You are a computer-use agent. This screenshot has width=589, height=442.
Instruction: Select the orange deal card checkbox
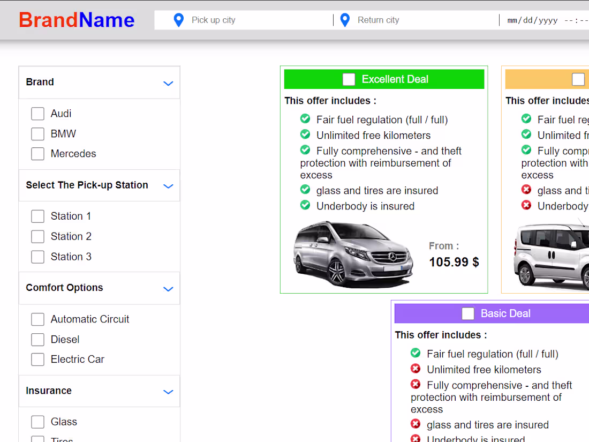coord(578,79)
